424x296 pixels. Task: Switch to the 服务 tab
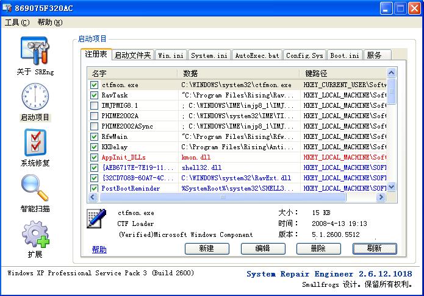click(377, 55)
